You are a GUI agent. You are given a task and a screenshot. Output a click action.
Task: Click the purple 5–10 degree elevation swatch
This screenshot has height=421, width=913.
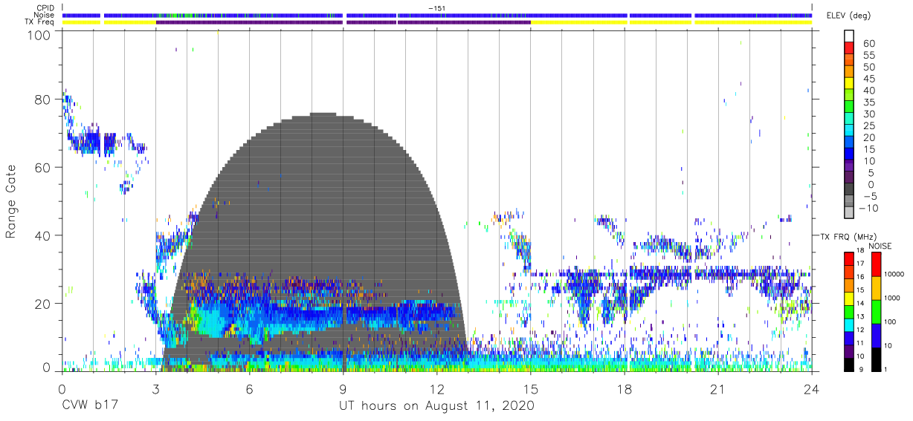(x=848, y=167)
